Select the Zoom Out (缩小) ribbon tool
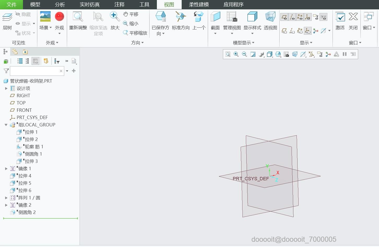The height and width of the screenshot is (247, 379). pyautogui.click(x=131, y=23)
